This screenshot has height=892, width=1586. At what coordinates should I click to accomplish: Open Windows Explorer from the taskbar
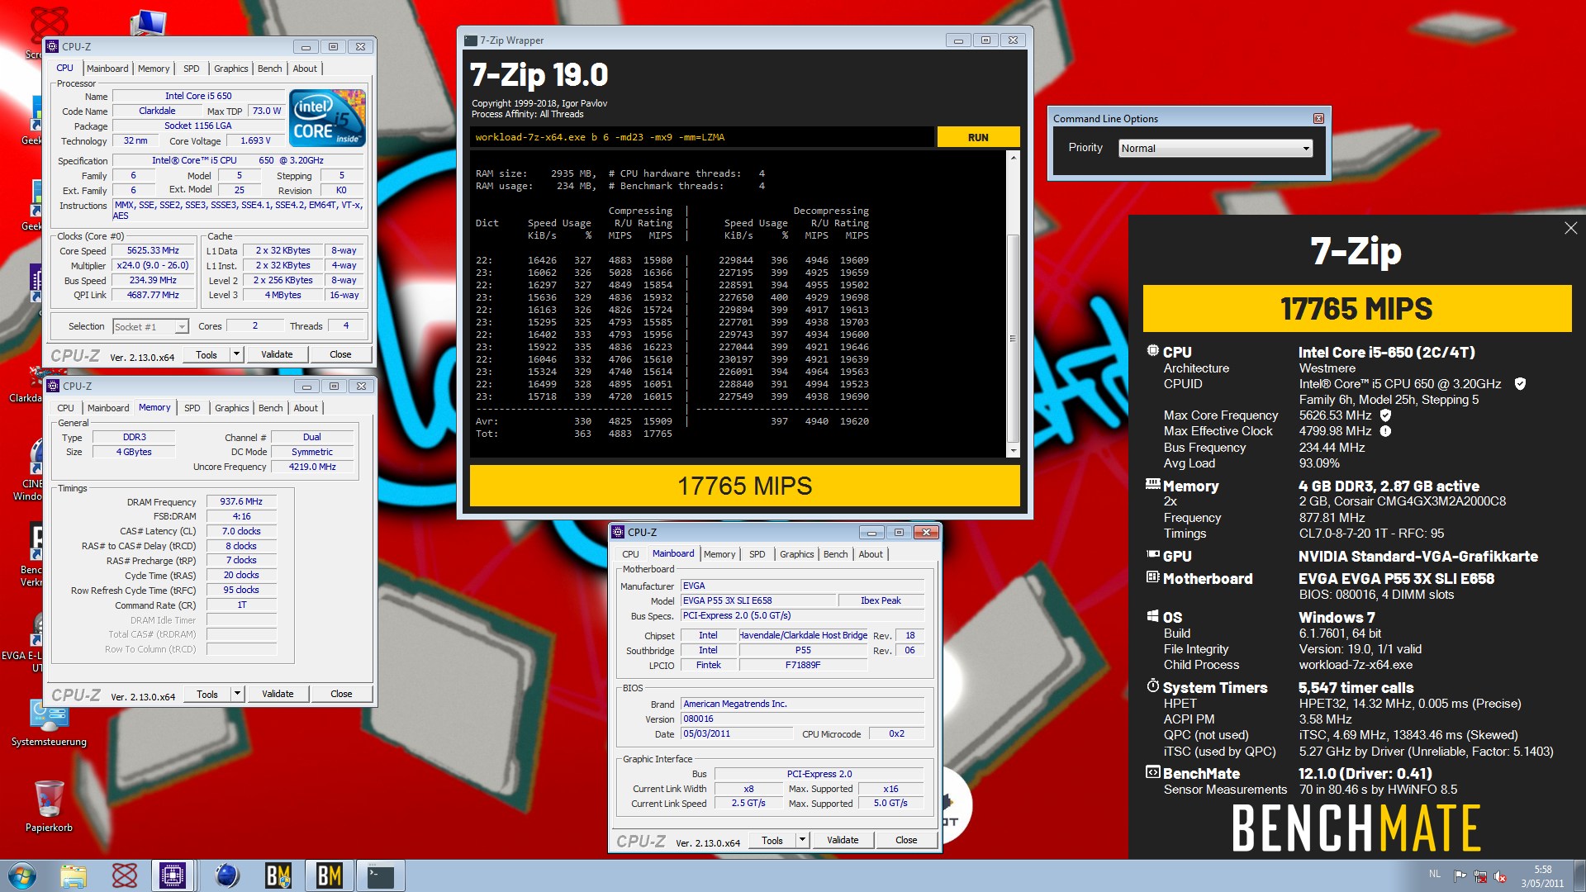[74, 875]
